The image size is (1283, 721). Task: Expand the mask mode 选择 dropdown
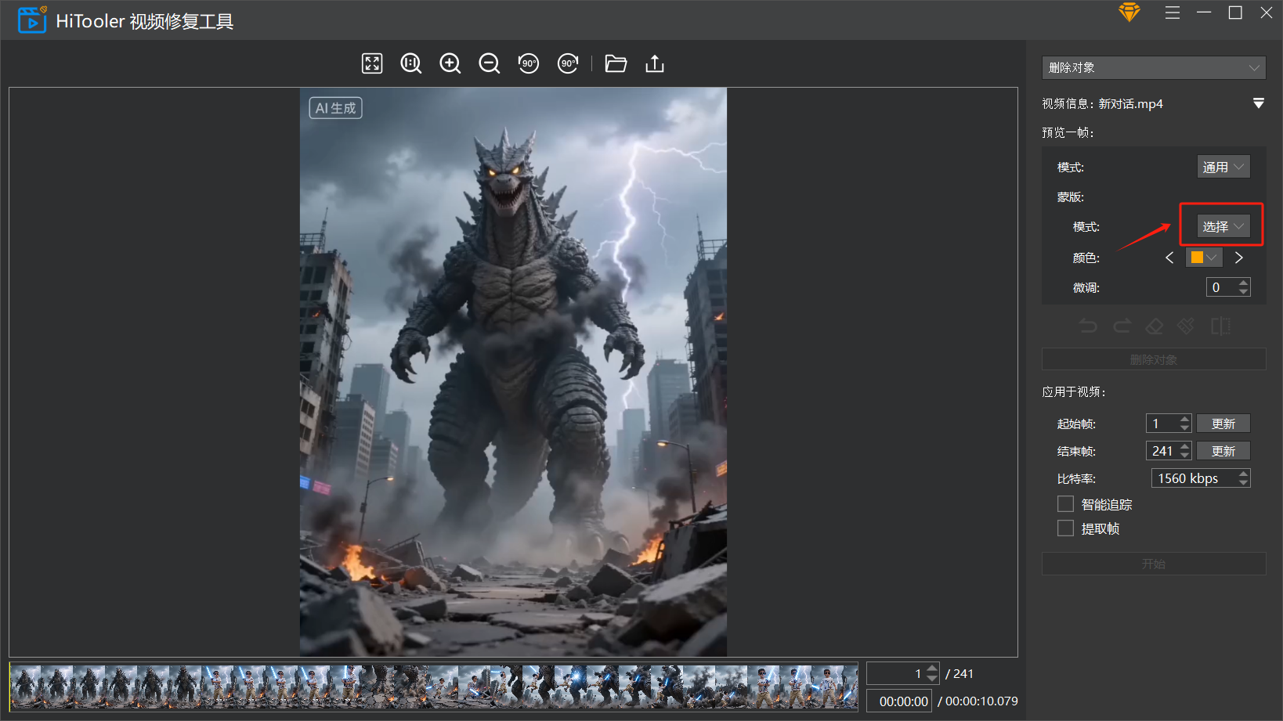(x=1223, y=226)
